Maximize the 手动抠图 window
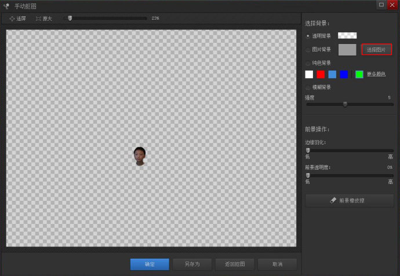This screenshot has width=400, height=276. (x=381, y=5)
